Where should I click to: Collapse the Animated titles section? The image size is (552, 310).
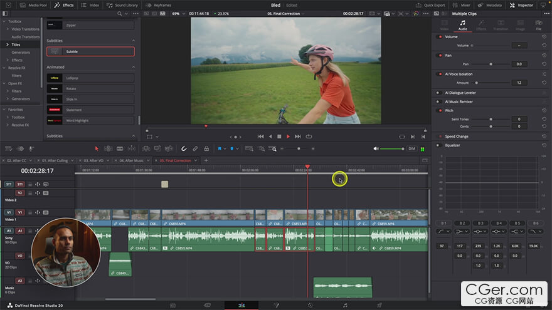pyautogui.click(x=132, y=67)
